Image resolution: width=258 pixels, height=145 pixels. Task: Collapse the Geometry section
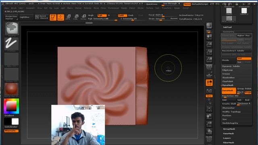[x=229, y=31]
